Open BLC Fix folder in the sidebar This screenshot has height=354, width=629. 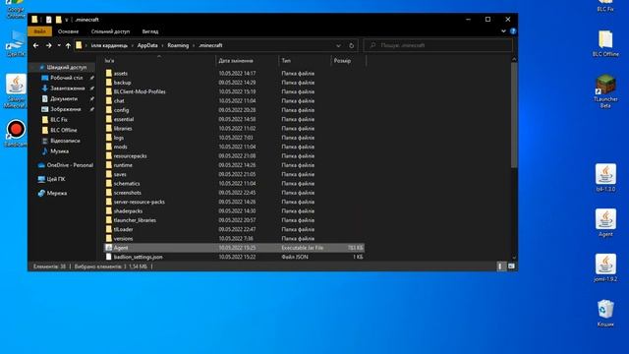pos(59,120)
